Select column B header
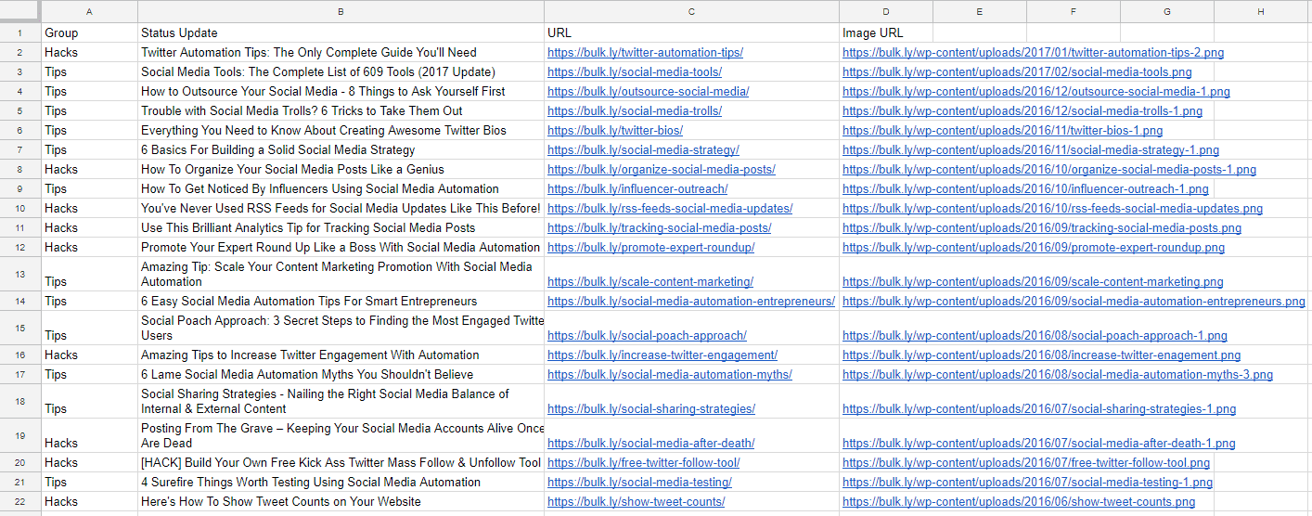Viewport: 1312px width, 516px height. 341,11
